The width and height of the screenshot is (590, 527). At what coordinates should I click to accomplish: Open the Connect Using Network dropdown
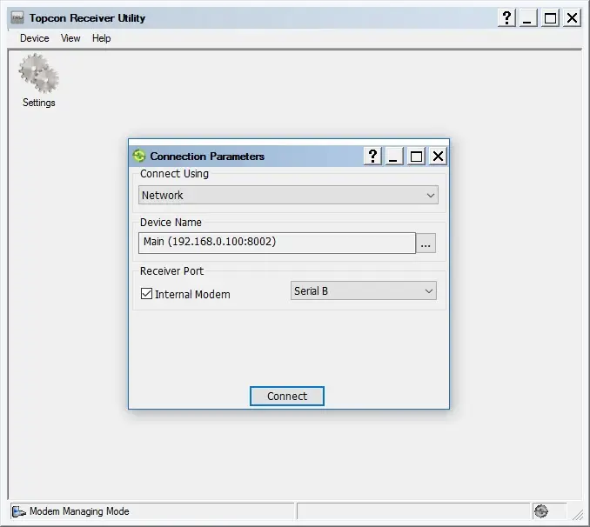[288, 195]
